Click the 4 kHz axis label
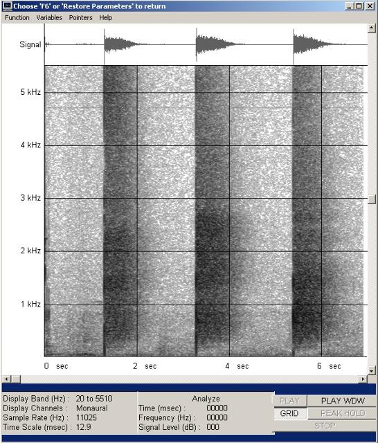 pos(30,145)
